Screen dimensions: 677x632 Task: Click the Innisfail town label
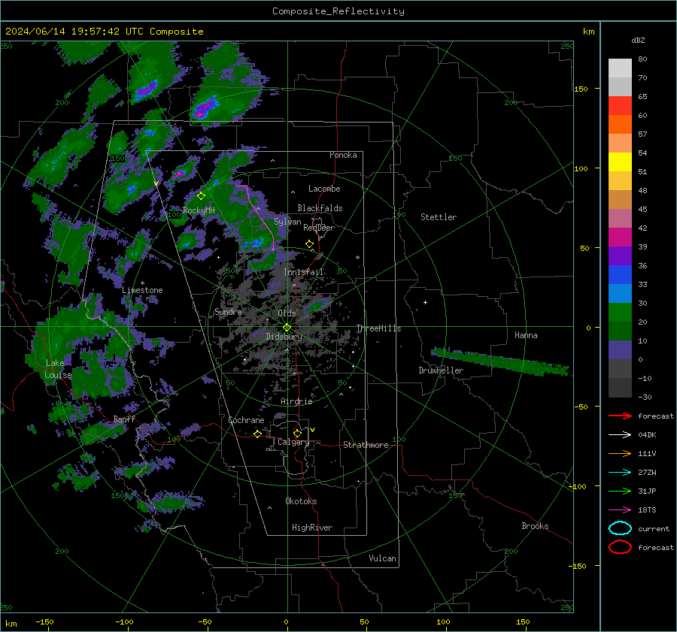click(304, 272)
